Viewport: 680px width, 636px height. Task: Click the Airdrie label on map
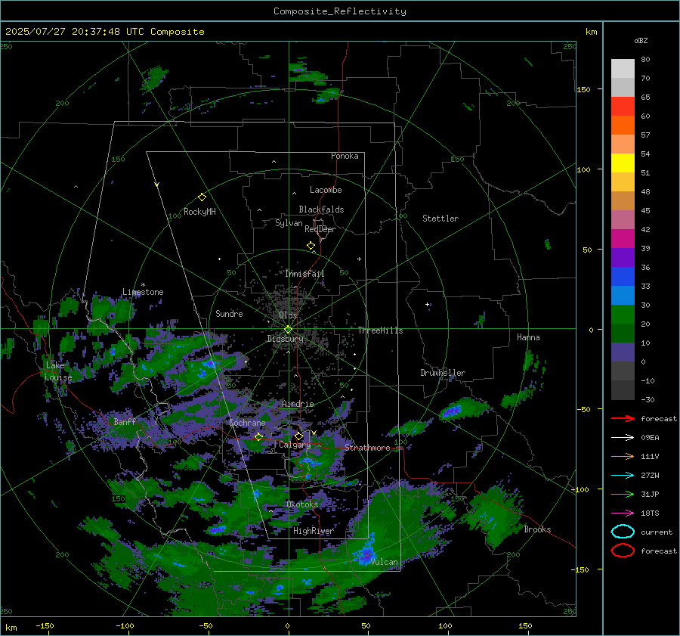point(298,404)
